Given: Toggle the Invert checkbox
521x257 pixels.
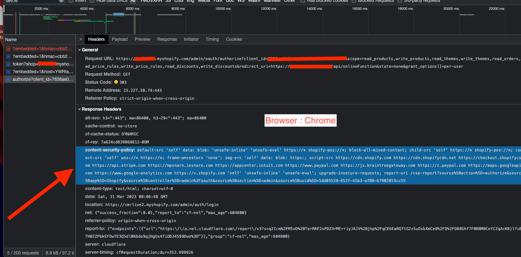Looking at the screenshot, I should (71, 1).
